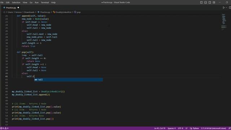Click the field icon in the tail suggestion
This screenshot has width=231, height=130.
(36, 79)
